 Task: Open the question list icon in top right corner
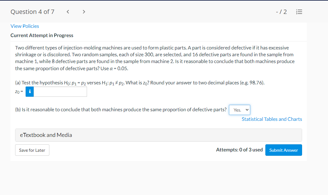point(299,11)
